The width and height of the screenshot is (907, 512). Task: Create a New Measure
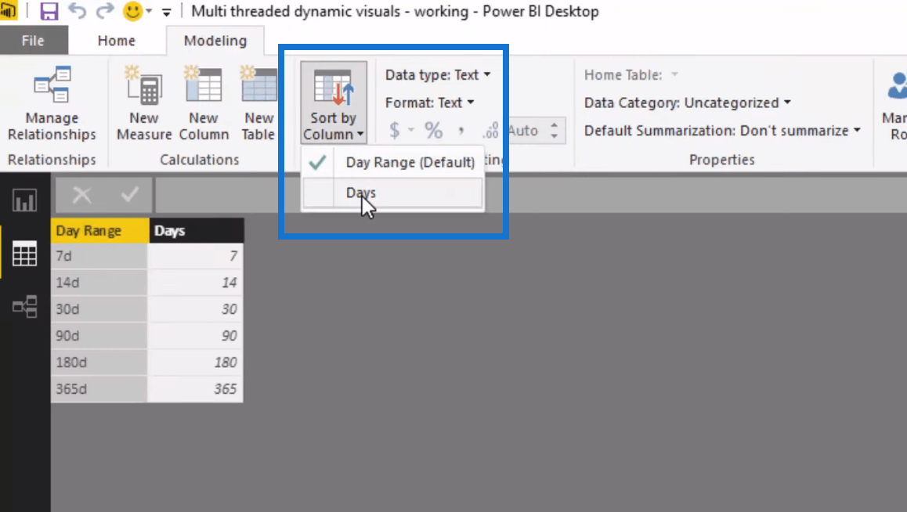pyautogui.click(x=144, y=103)
